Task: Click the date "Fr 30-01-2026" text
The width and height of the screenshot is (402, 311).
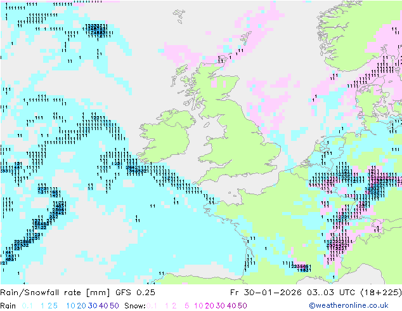Action: click(266, 293)
